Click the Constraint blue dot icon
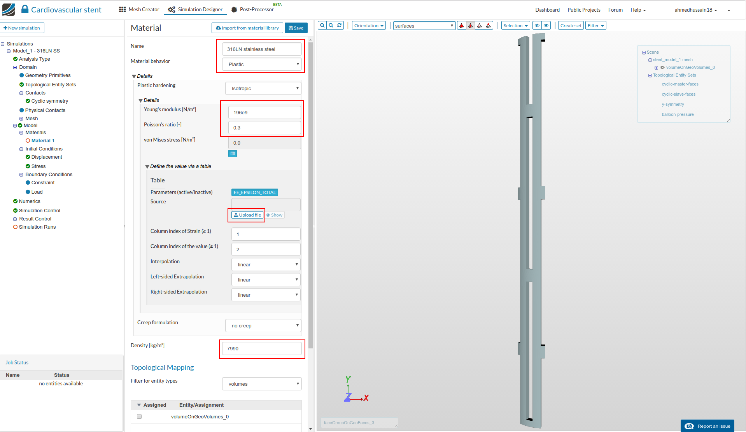The height and width of the screenshot is (432, 746). (28, 183)
